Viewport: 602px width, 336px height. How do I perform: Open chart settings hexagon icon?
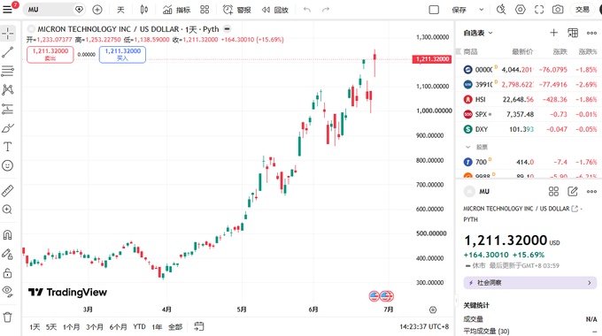tap(521, 10)
